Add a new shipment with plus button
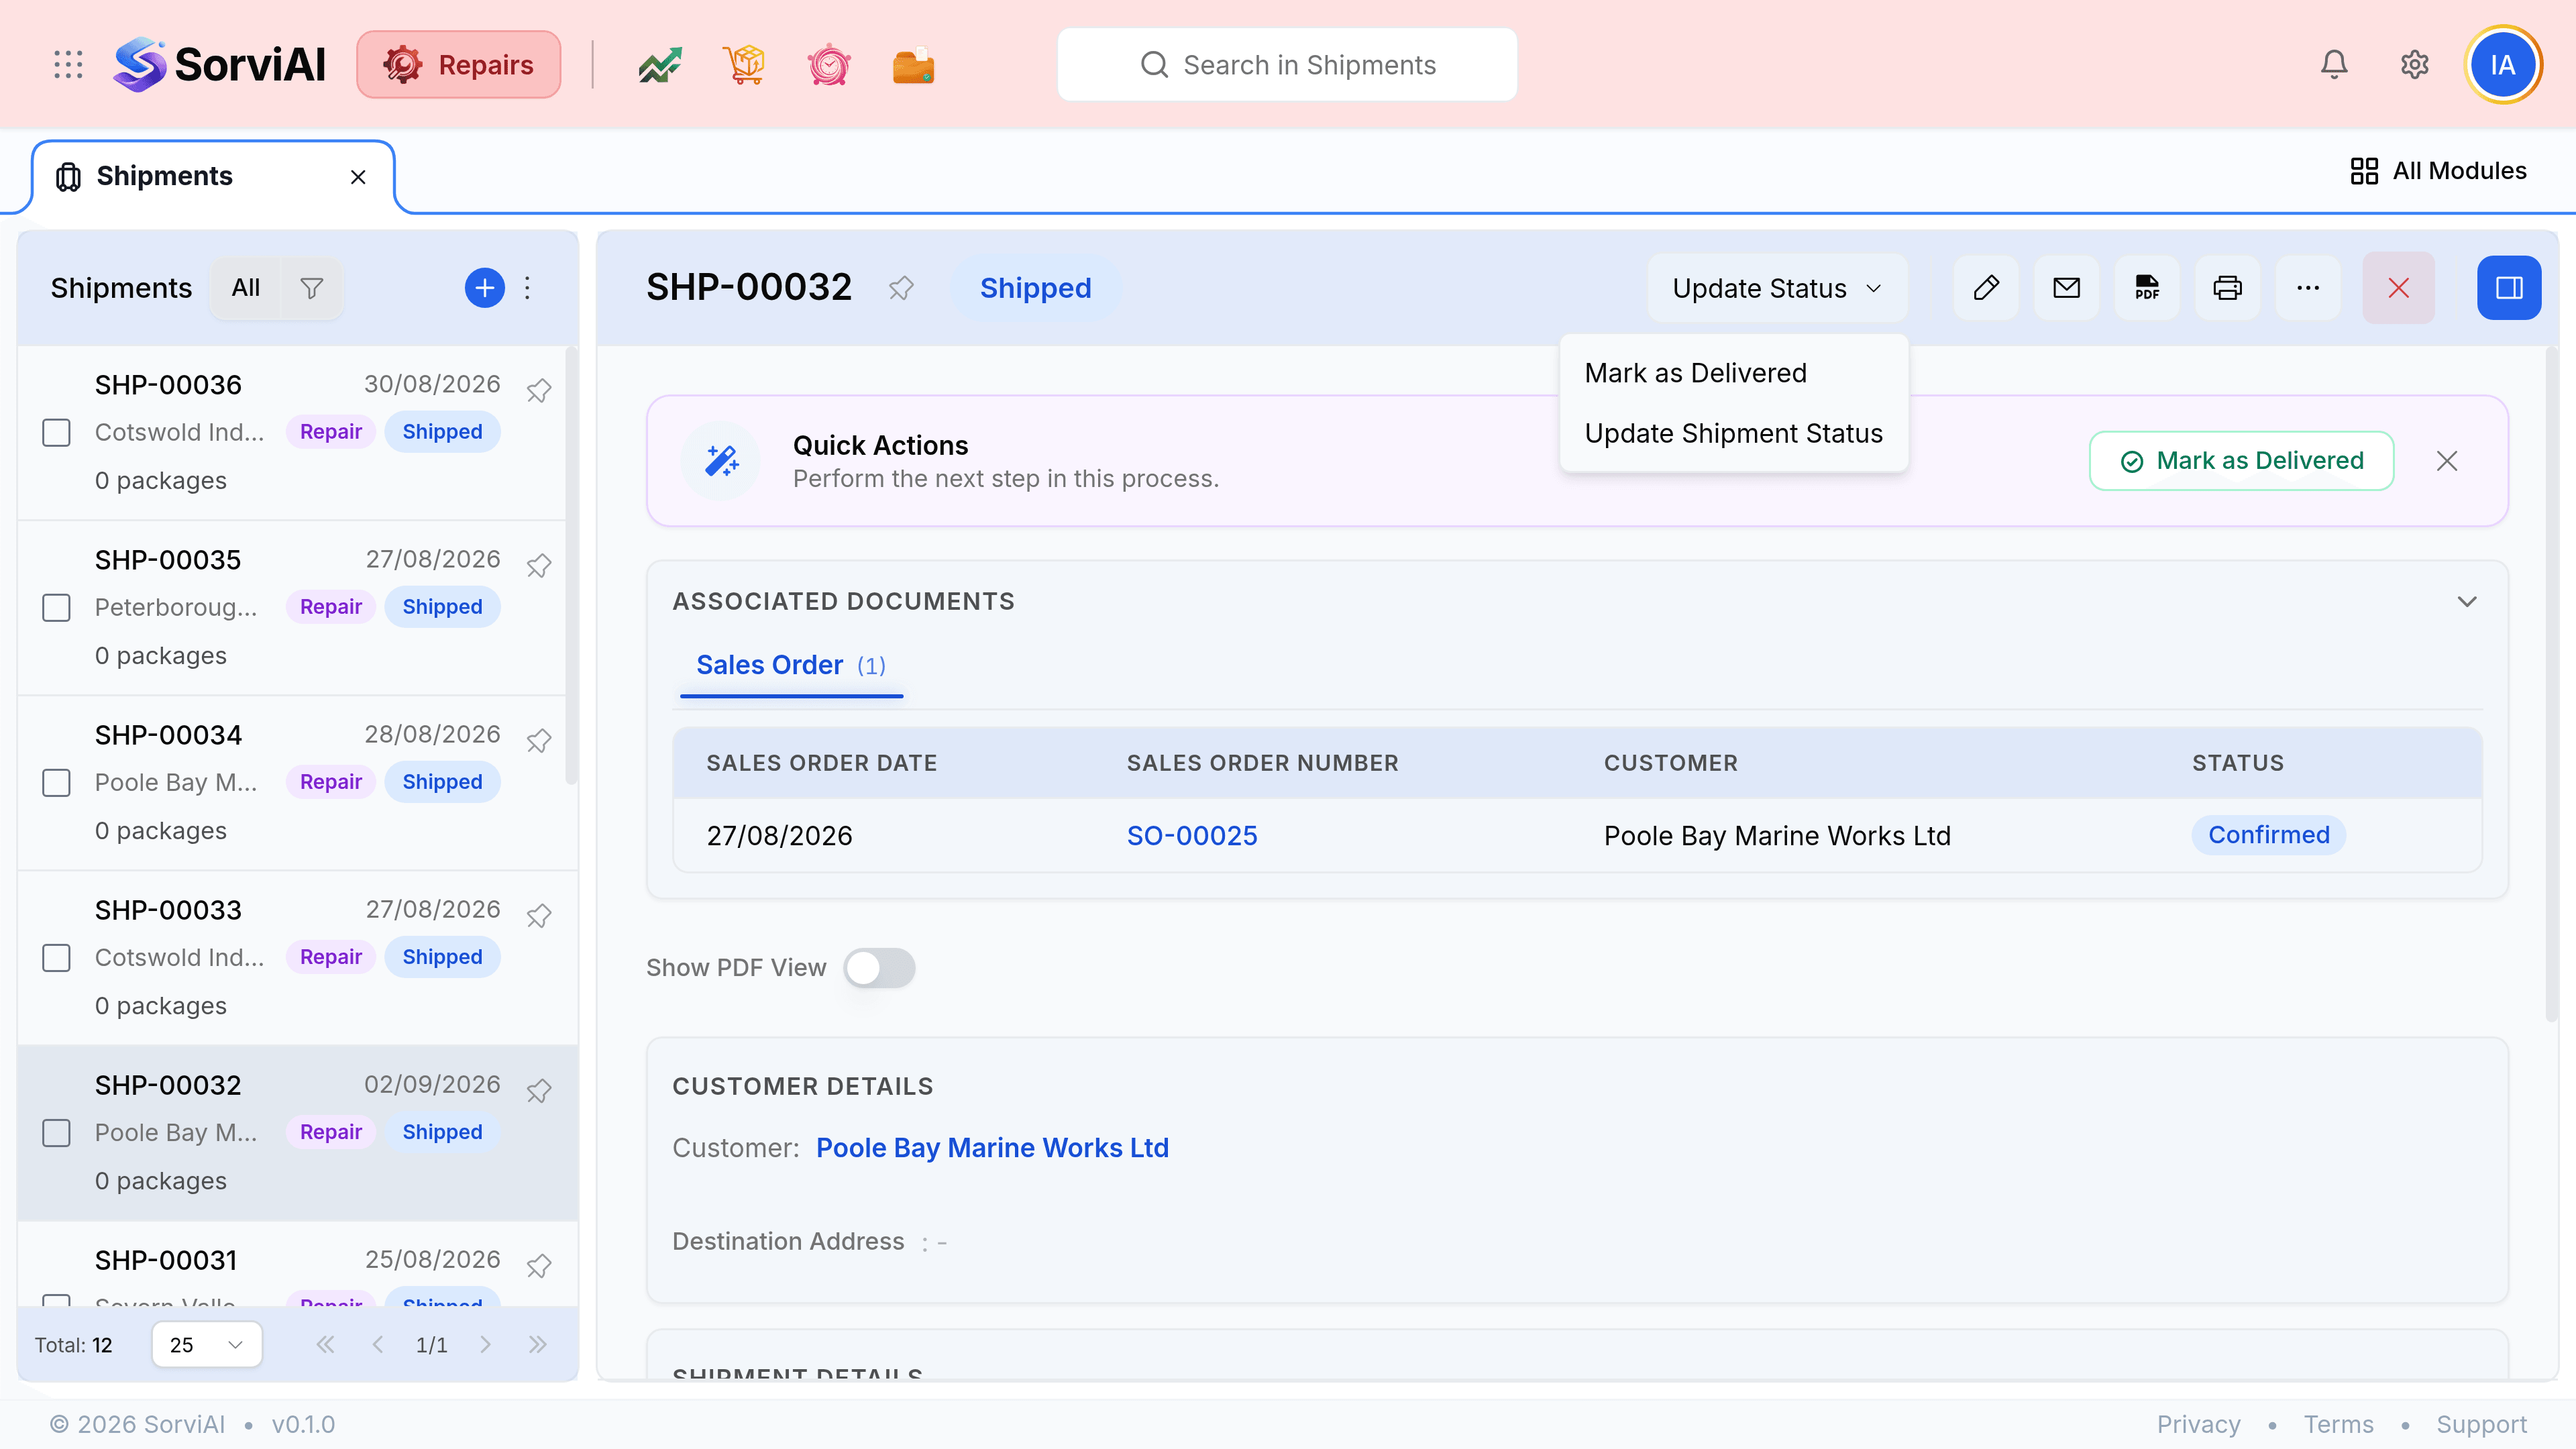This screenshot has width=2576, height=1449. coord(485,288)
